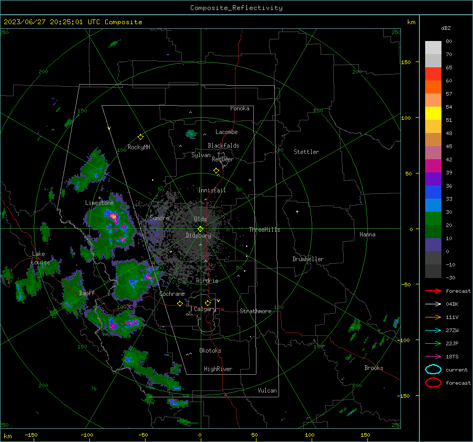Viewport: 473px width, 442px height.
Task: Click yellow diamond marker below Cochrane
Action: [x=180, y=303]
